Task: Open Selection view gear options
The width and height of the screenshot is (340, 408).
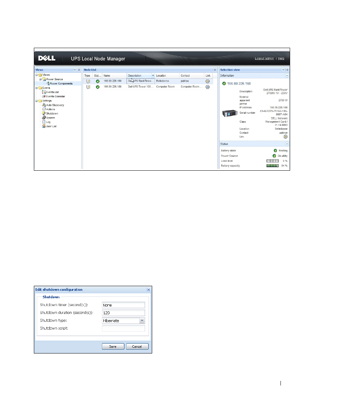Action: [x=287, y=70]
